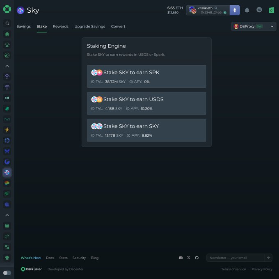Image resolution: width=279 pixels, height=279 pixels.
Task: Go to the home dashboard icon
Action: coord(7,34)
